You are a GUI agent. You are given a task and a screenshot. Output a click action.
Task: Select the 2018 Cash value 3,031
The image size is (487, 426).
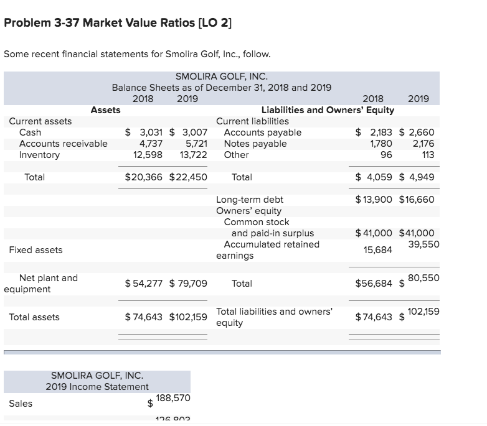151,132
